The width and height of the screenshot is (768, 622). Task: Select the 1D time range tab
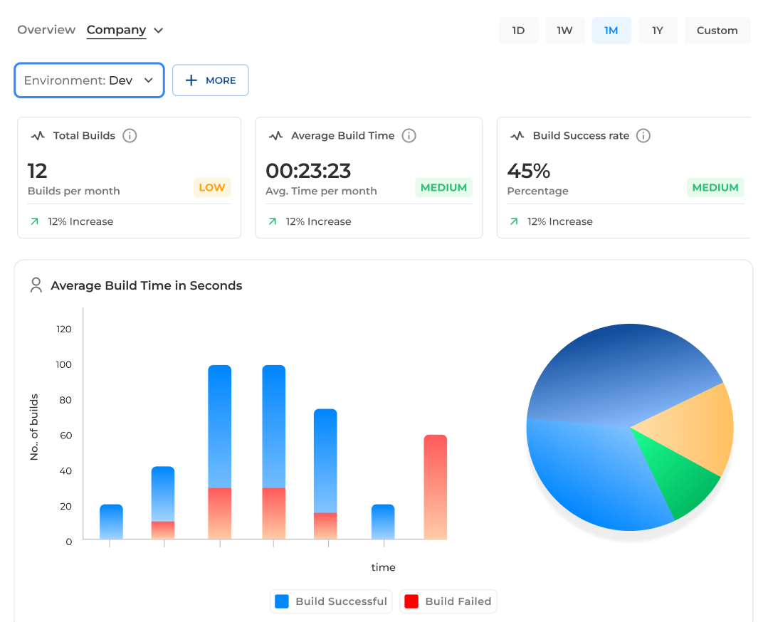(518, 31)
